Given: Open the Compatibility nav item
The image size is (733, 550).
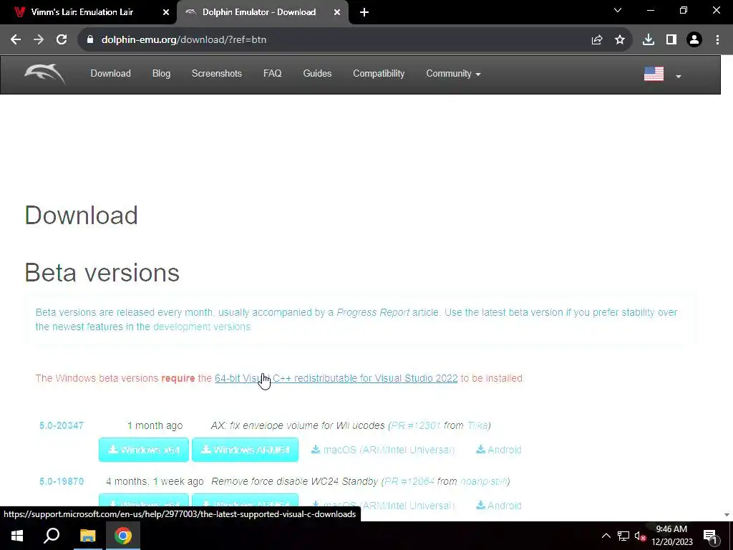Looking at the screenshot, I should click(379, 74).
